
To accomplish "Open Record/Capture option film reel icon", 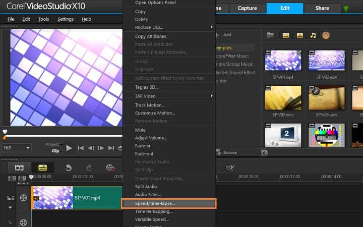I will tap(110, 167).
